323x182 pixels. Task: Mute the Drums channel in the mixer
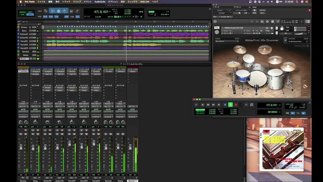pos(25,134)
